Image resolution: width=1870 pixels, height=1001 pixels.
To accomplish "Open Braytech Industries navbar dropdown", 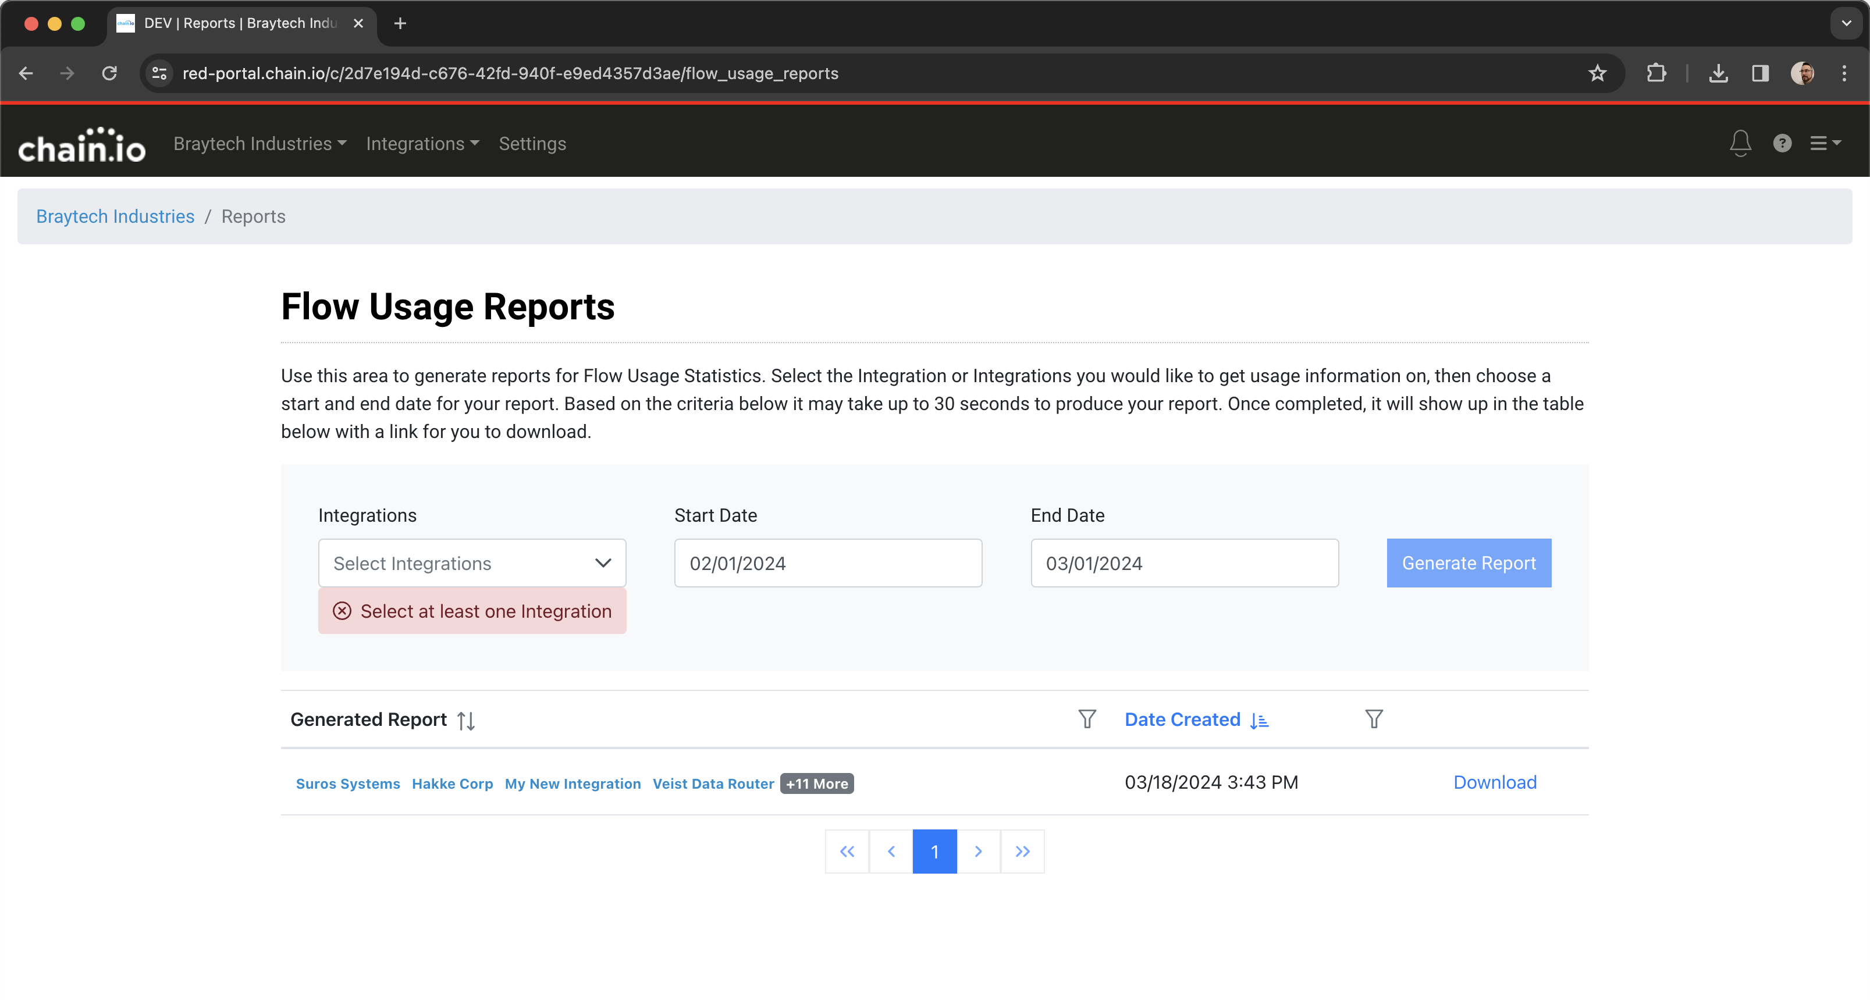I will [x=260, y=144].
